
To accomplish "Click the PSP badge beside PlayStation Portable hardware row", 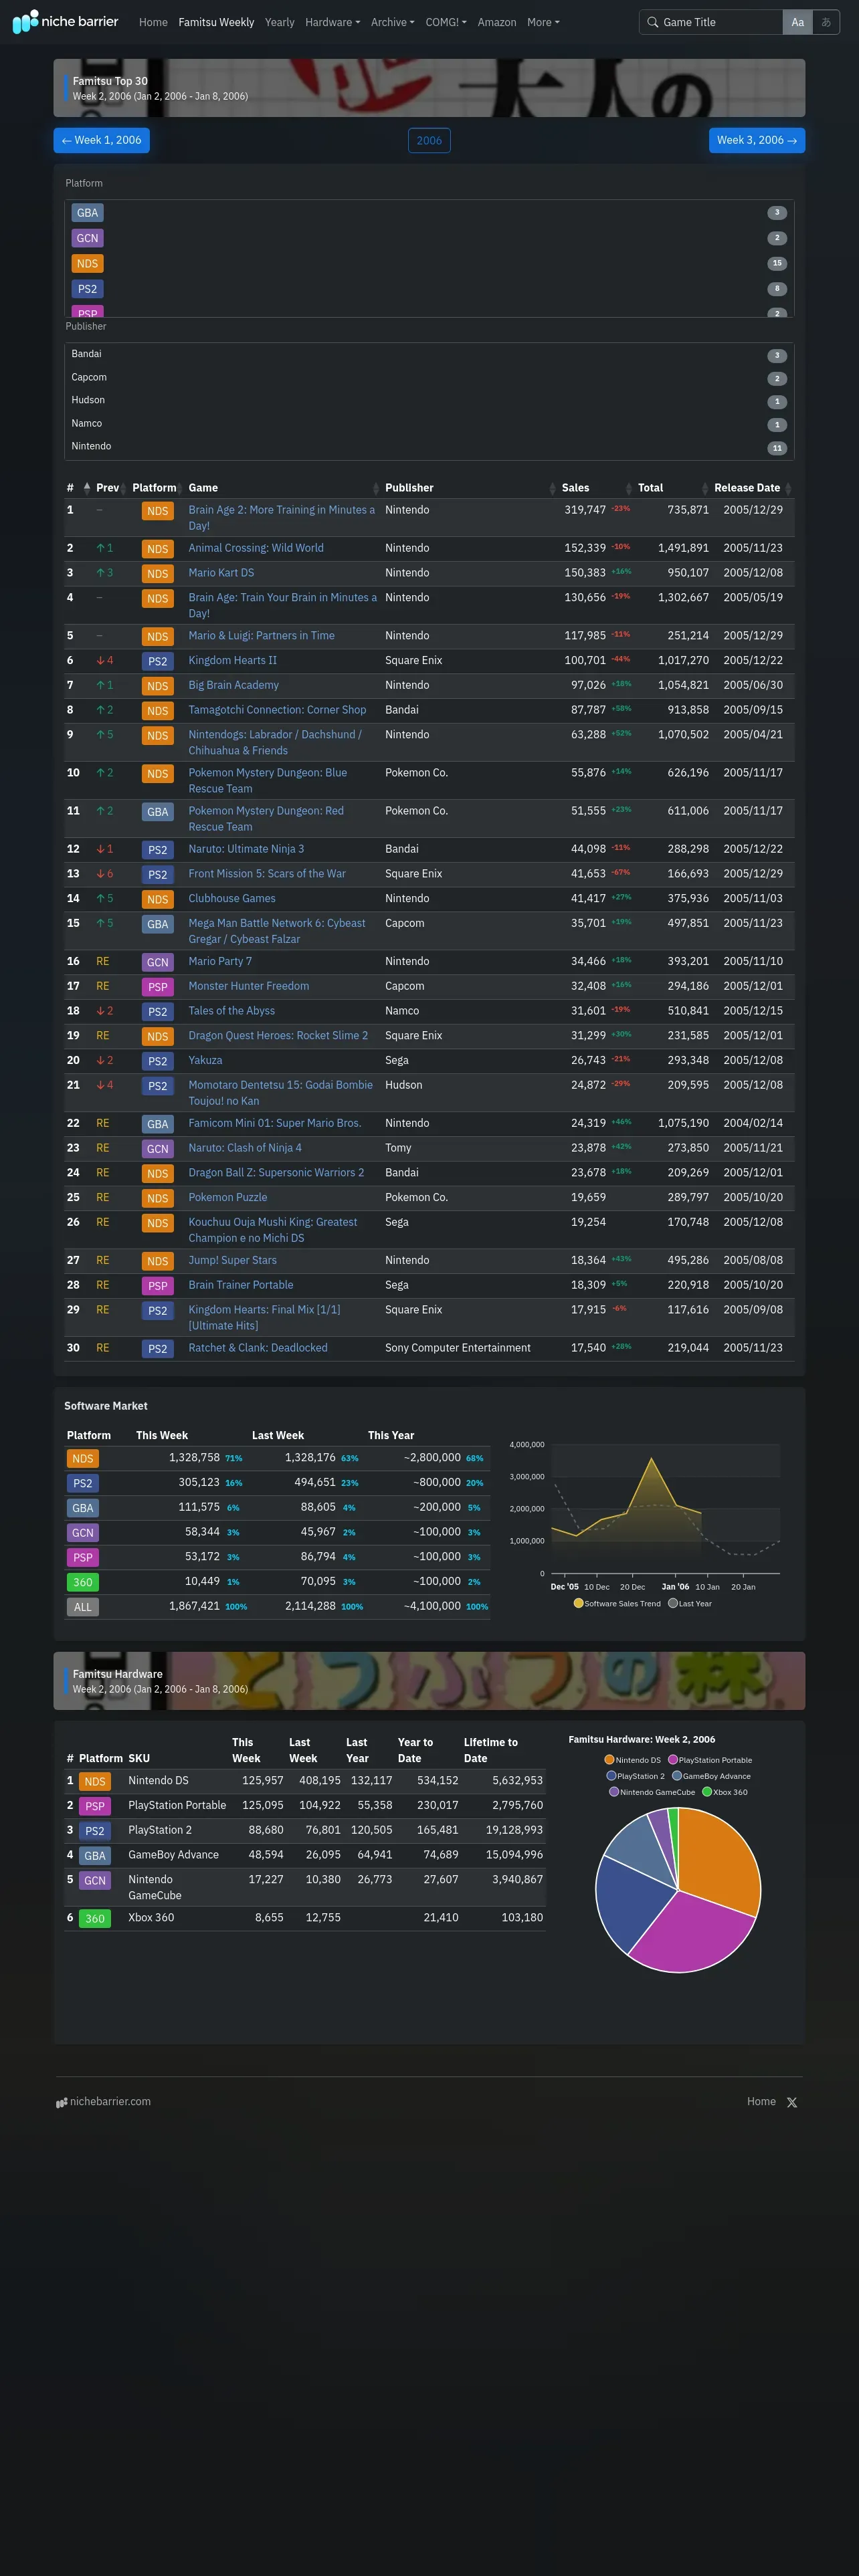I will pos(95,1806).
